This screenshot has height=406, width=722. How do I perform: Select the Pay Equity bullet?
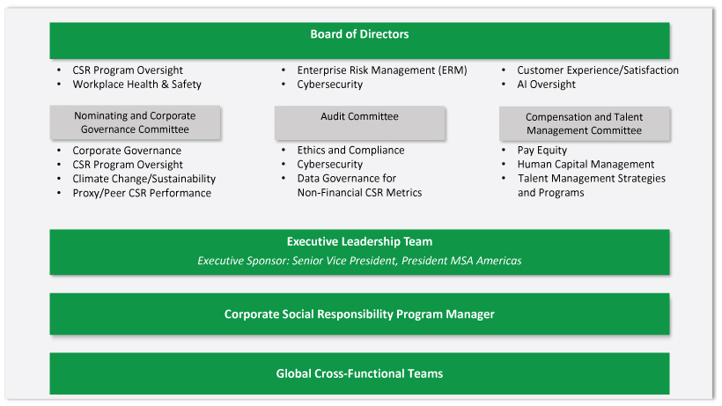click(541, 151)
